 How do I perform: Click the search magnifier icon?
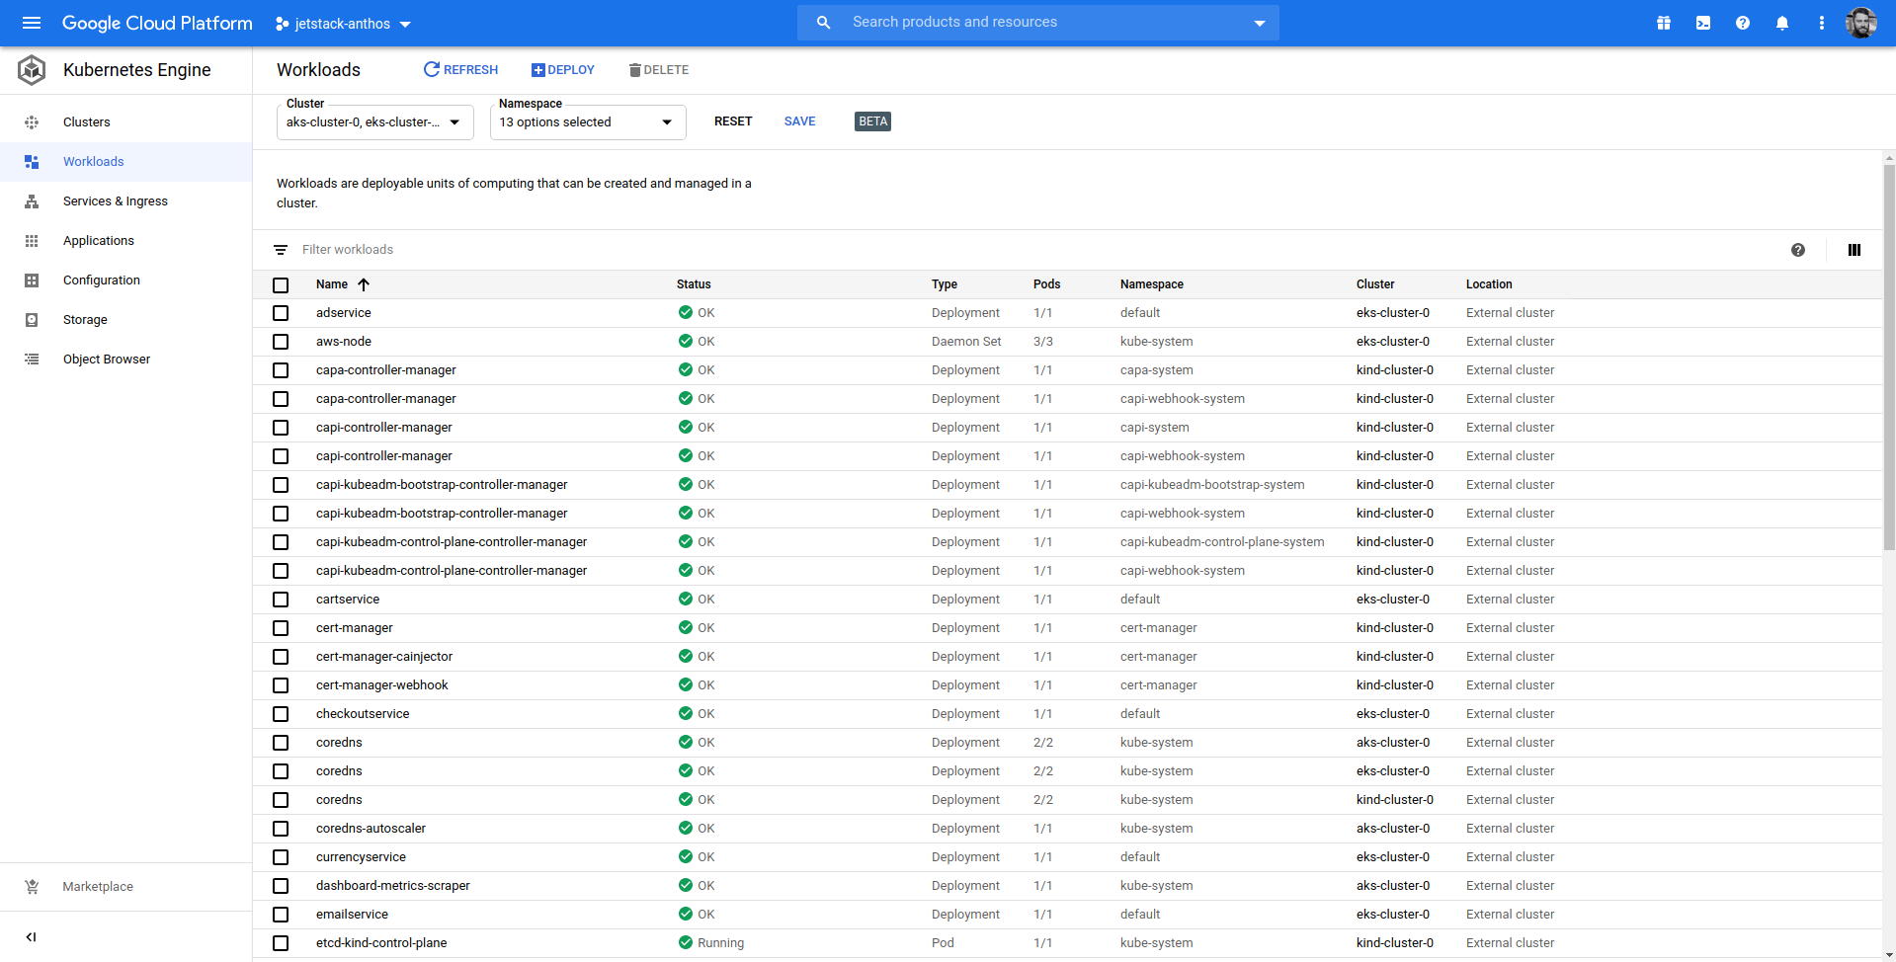pyautogui.click(x=822, y=22)
